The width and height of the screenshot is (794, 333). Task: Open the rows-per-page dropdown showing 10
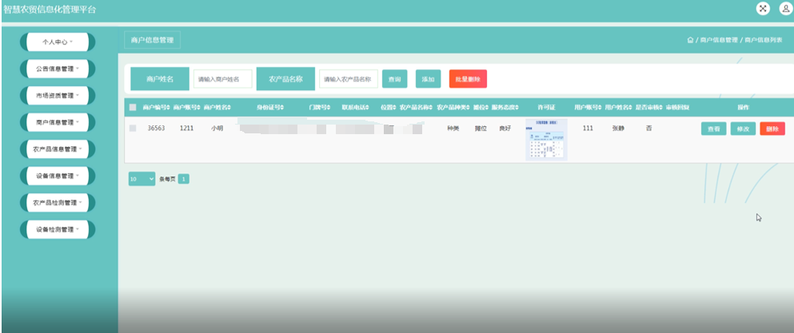tap(142, 179)
